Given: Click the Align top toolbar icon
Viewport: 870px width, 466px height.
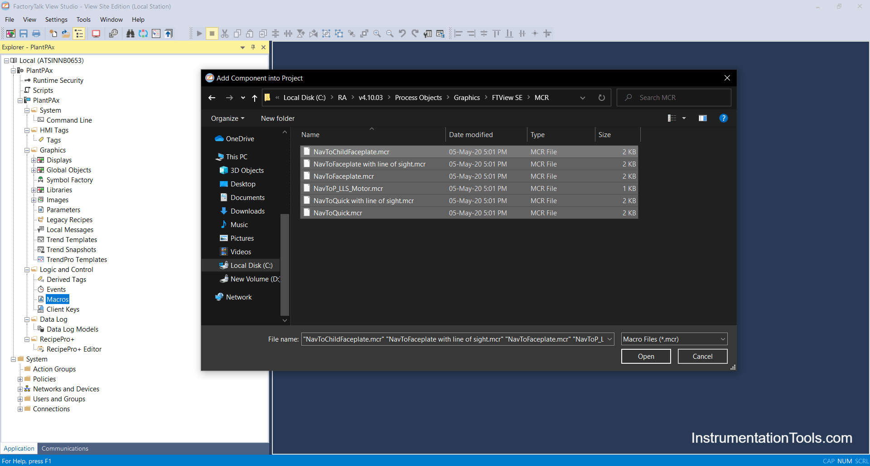Looking at the screenshot, I should point(497,33).
